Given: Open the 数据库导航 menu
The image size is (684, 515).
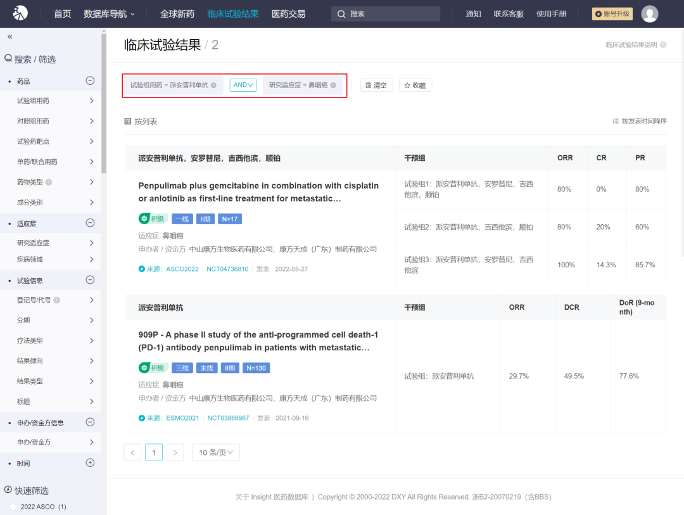Looking at the screenshot, I should pos(109,14).
